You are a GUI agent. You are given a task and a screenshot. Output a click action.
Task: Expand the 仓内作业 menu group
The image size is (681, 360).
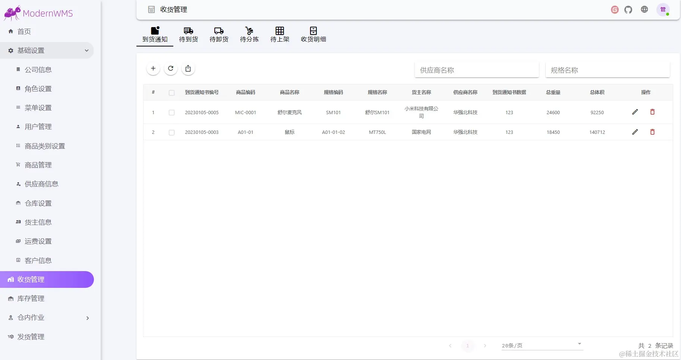click(47, 318)
